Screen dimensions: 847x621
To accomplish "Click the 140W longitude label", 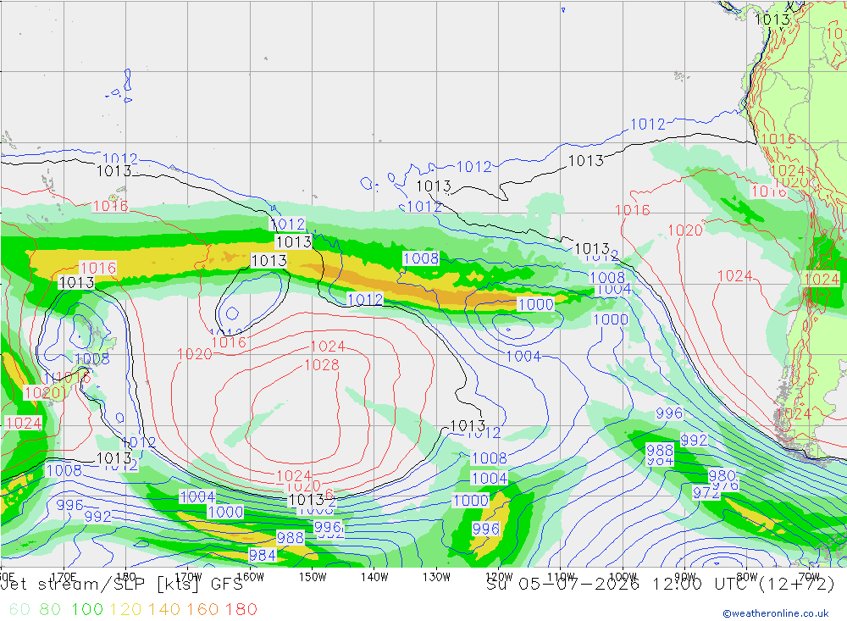I will pos(374,577).
